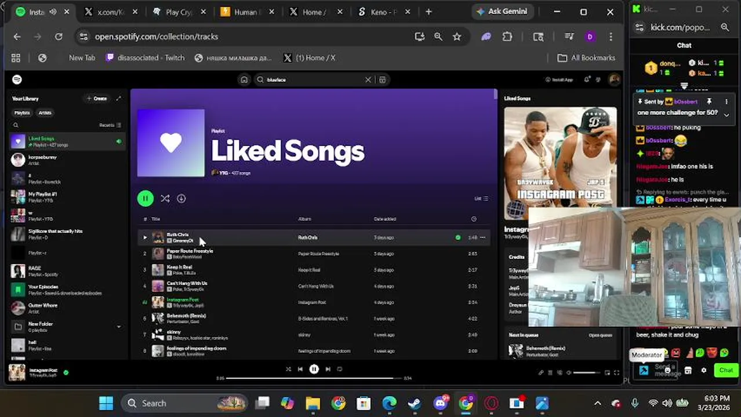
Task: Sort by duration clock icon header
Action: (x=474, y=219)
